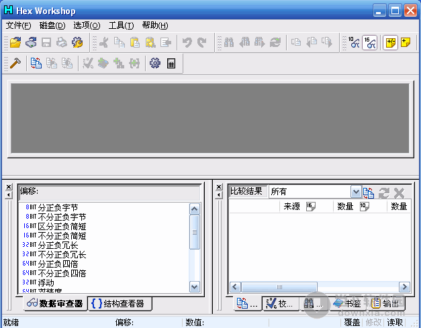Click the Find Next binoculars icon

(x=260, y=42)
